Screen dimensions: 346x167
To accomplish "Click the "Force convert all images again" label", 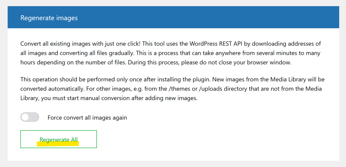I will 87,118.
